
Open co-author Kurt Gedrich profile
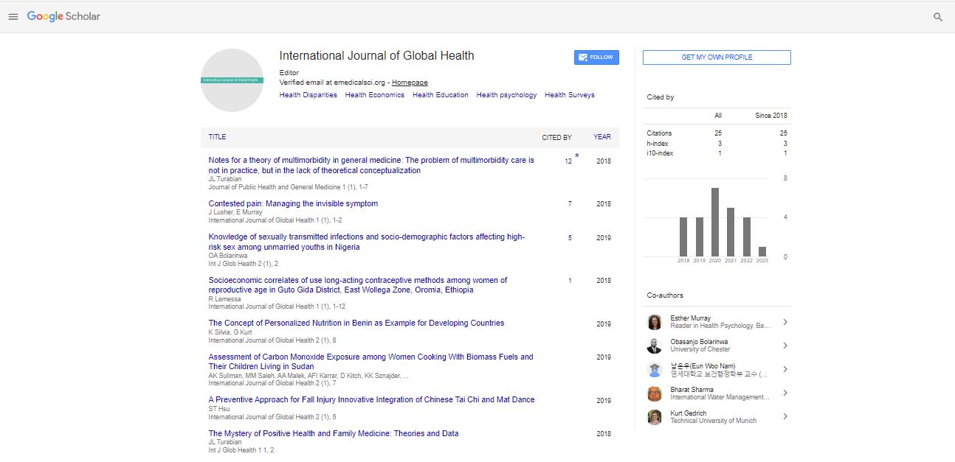[x=689, y=413]
